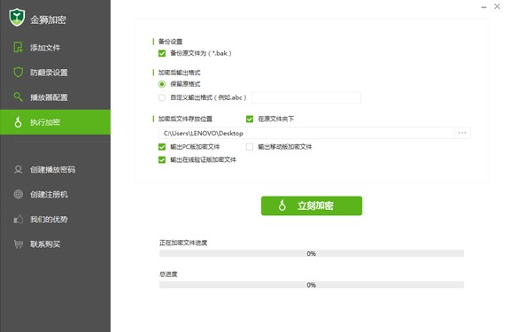
Task: Click the 立刻加密 button
Action: click(x=312, y=205)
